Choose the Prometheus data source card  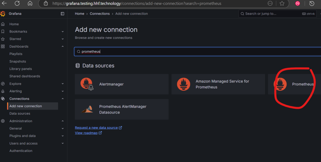(x=294, y=84)
